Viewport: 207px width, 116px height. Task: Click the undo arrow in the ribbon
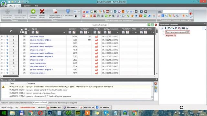pos(75,12)
